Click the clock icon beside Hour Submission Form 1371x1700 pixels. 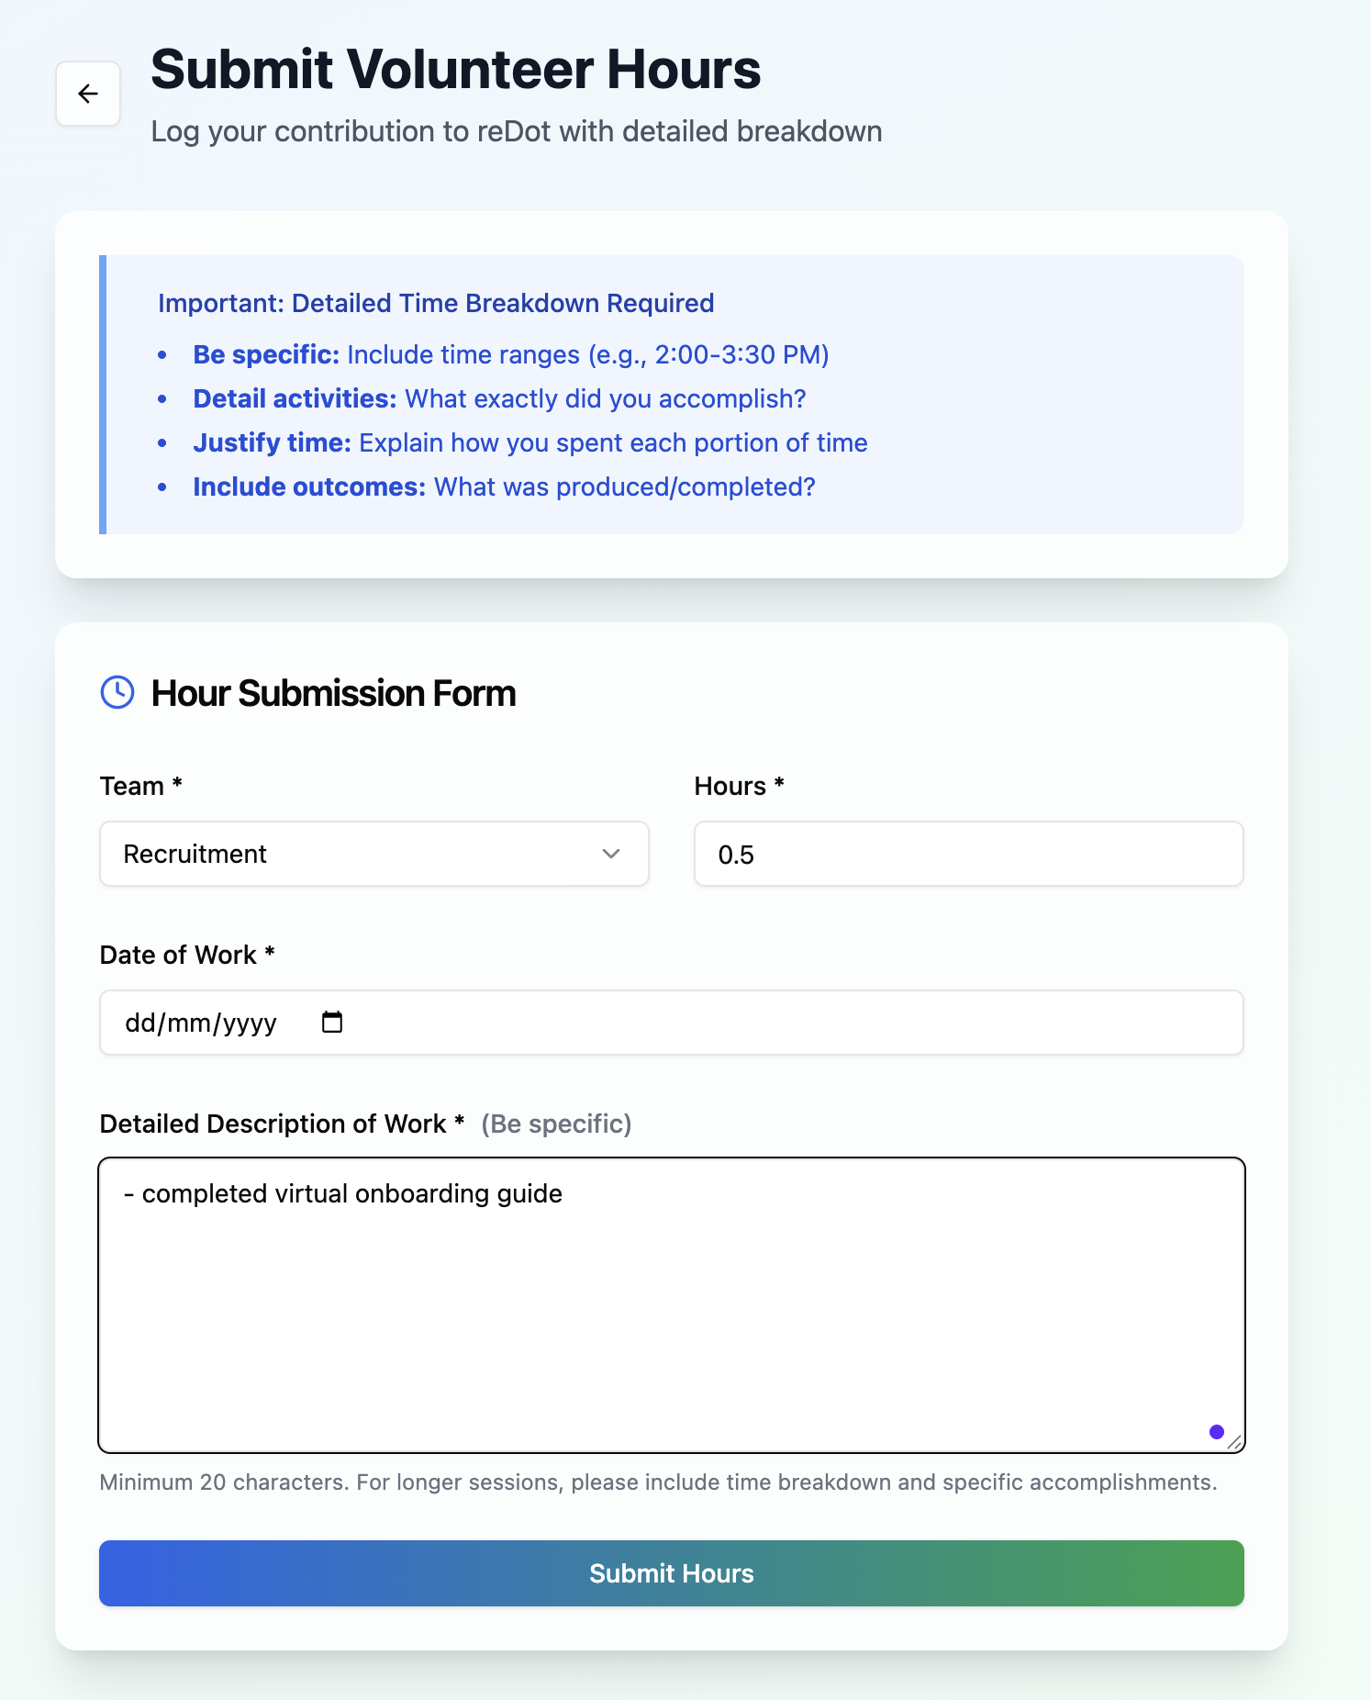click(x=117, y=693)
